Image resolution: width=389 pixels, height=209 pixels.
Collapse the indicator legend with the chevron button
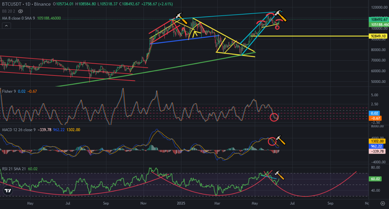point(7,26)
